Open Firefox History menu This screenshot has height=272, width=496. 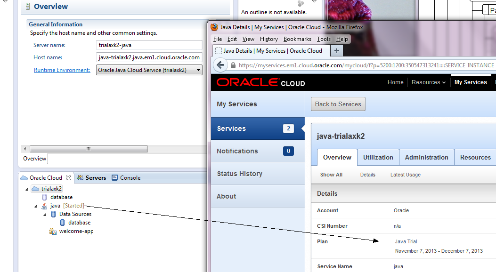(269, 39)
